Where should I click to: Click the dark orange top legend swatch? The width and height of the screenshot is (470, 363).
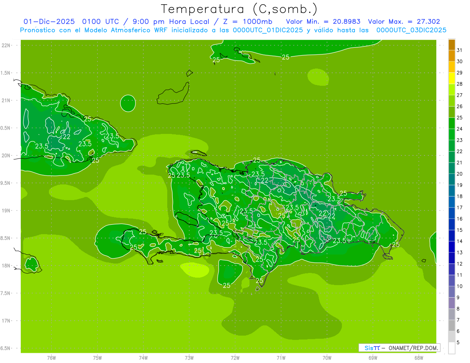tap(452, 45)
